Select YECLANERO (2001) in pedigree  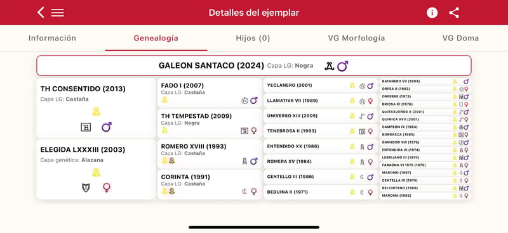[x=321, y=85]
